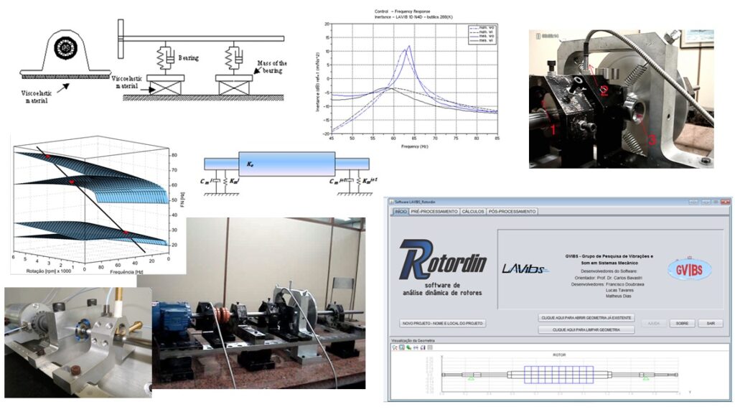
Task: Click the first icon in the geometry toolbar
Action: (395, 347)
